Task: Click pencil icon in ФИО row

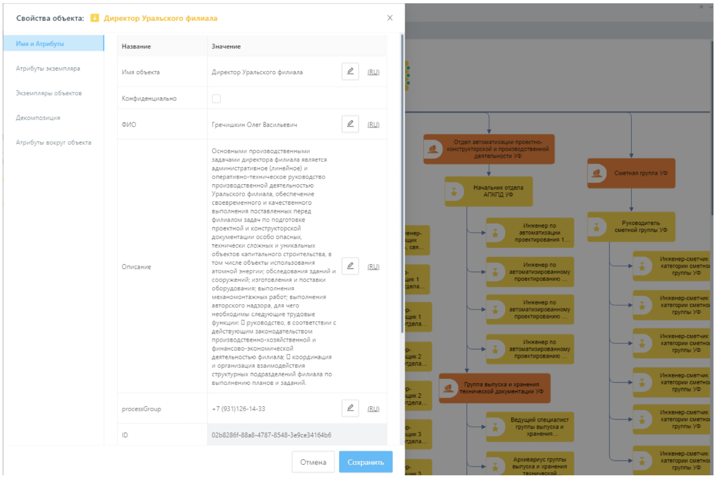Action: (x=350, y=124)
